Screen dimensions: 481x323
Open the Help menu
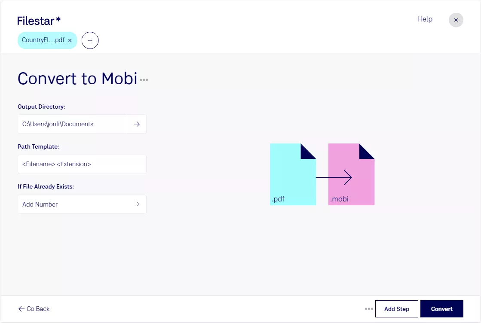click(x=425, y=19)
